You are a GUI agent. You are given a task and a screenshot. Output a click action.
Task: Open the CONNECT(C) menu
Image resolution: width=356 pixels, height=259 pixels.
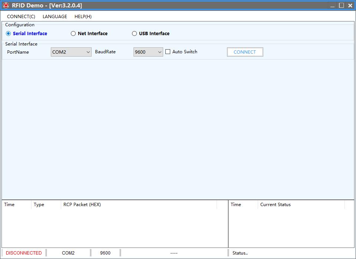pyautogui.click(x=21, y=17)
